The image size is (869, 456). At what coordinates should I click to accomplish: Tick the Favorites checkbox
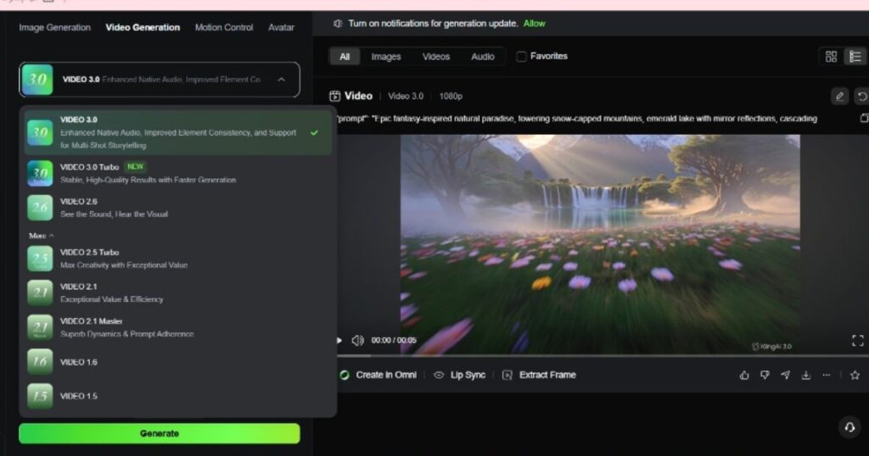pos(521,57)
